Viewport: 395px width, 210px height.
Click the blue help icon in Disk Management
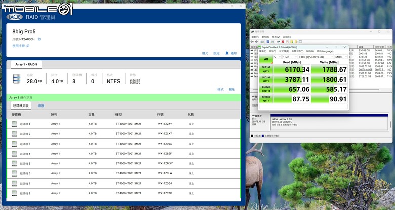(x=268, y=42)
